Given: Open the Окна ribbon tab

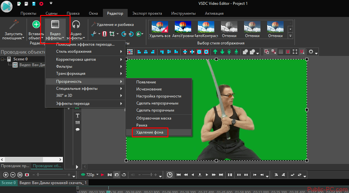Looking at the screenshot, I should [93, 13].
